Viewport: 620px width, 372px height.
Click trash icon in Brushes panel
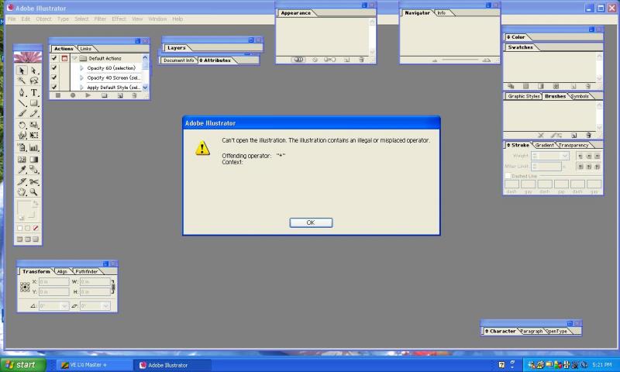point(588,135)
